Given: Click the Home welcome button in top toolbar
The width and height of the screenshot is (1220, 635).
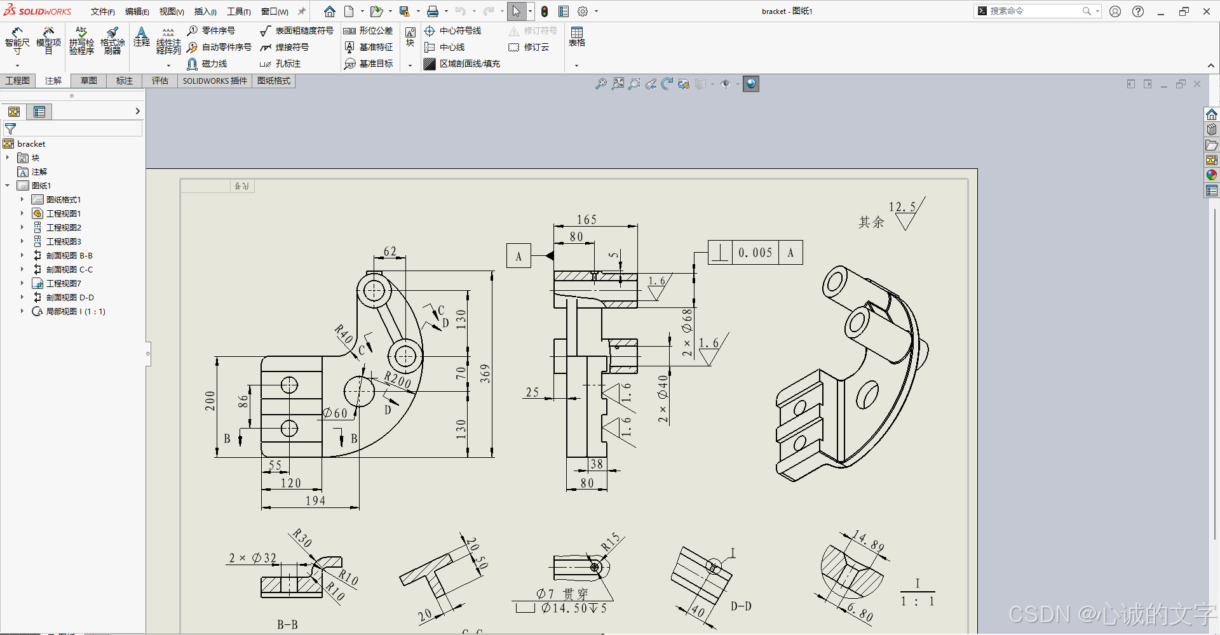Looking at the screenshot, I should click(329, 11).
